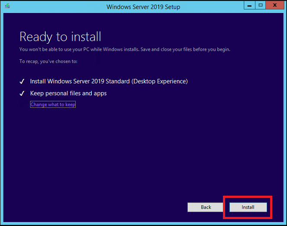Click the checkmark beside Keep personal files
The width and height of the screenshot is (287, 226).
click(22, 94)
